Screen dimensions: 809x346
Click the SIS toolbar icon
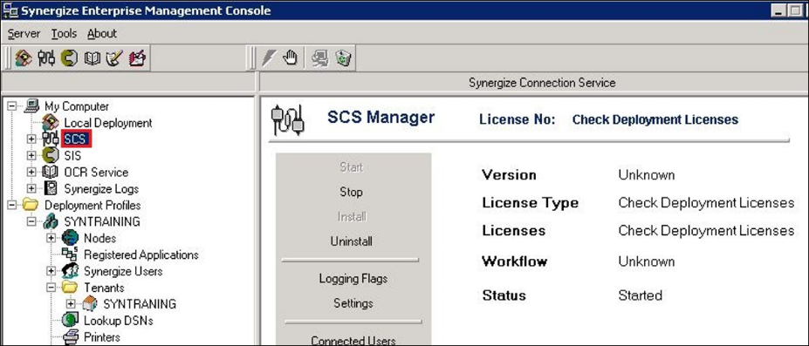tap(69, 58)
